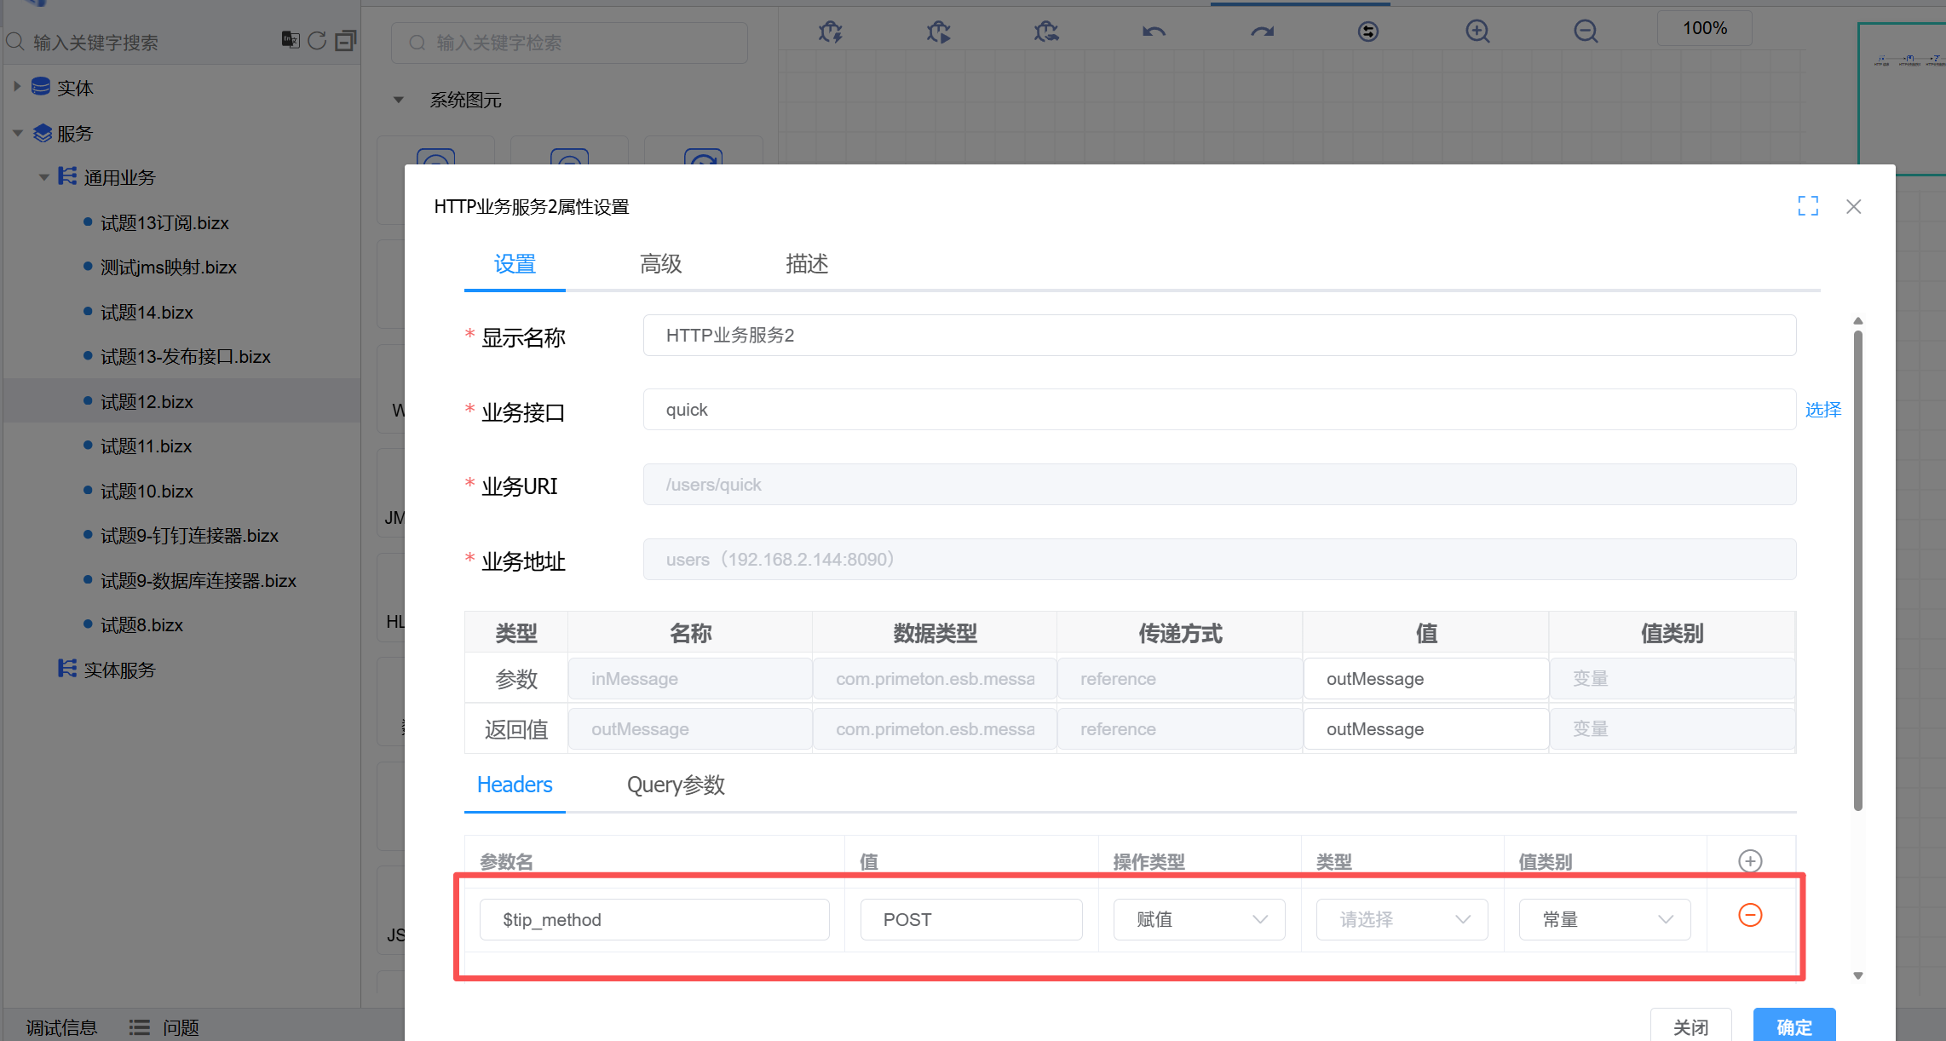Add a header row with plus icon
This screenshot has height=1041, width=1946.
[1750, 861]
